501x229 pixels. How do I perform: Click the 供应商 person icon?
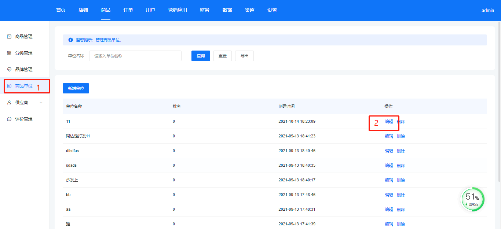pyautogui.click(x=10, y=103)
